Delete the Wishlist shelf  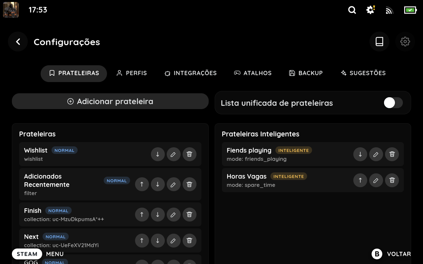pos(190,154)
